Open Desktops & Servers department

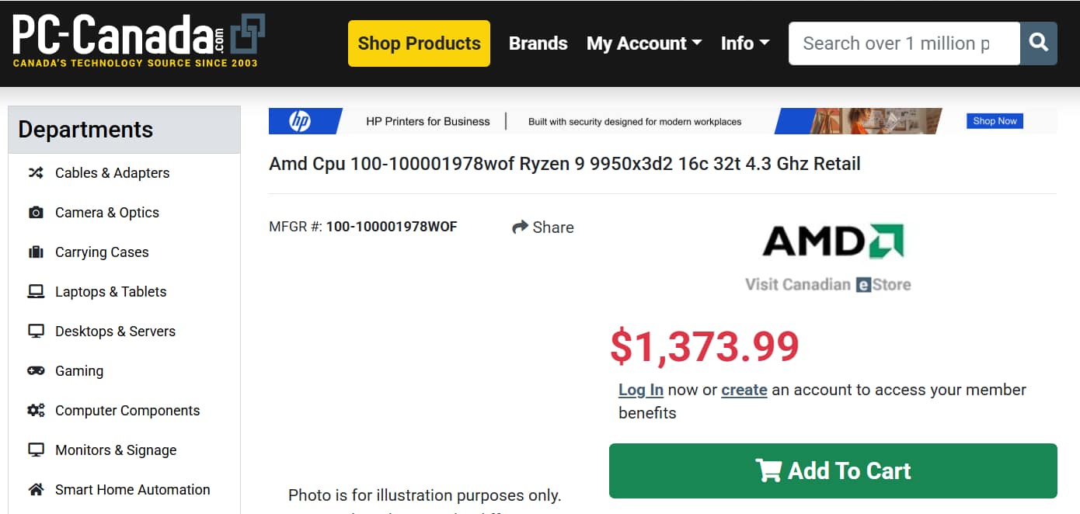(x=115, y=332)
